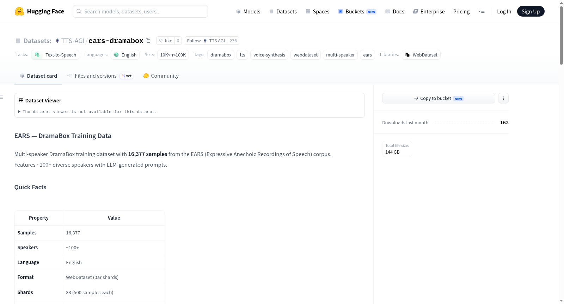Click the like count 0

click(x=178, y=41)
